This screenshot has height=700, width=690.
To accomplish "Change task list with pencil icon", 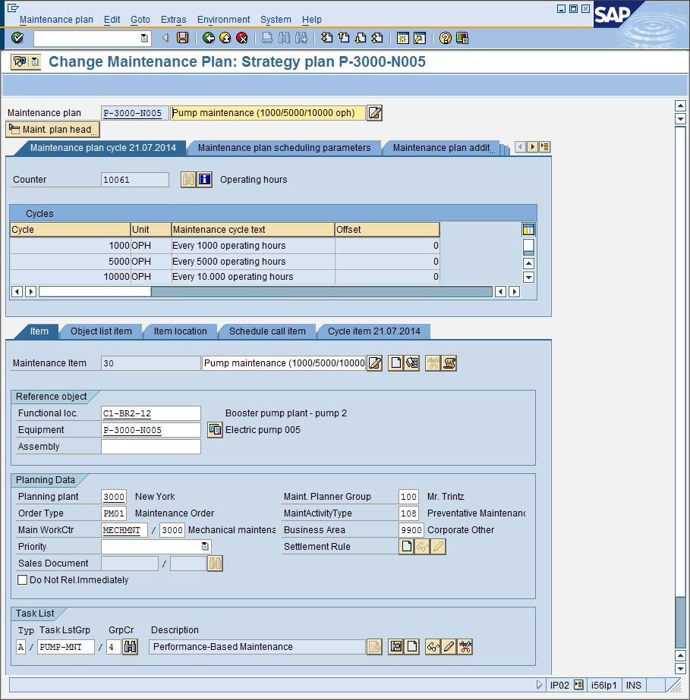I will 449,647.
